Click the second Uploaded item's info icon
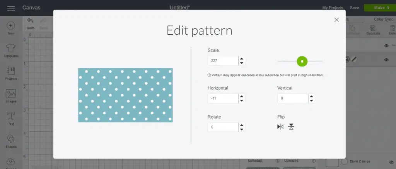 point(314,161)
